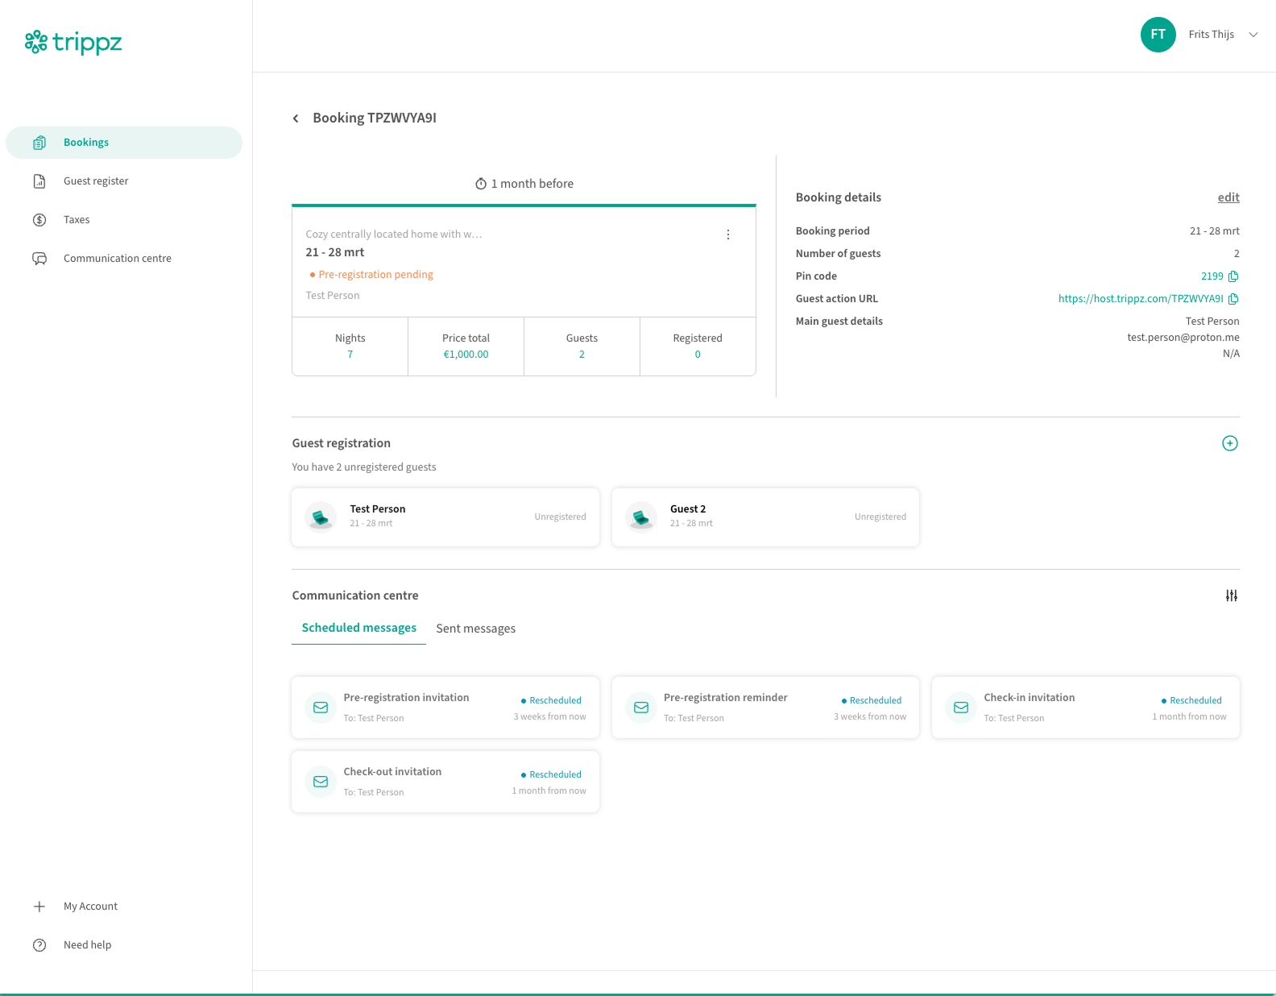The image size is (1276, 996).
Task: Copy the pin code 2199
Action: click(1233, 276)
